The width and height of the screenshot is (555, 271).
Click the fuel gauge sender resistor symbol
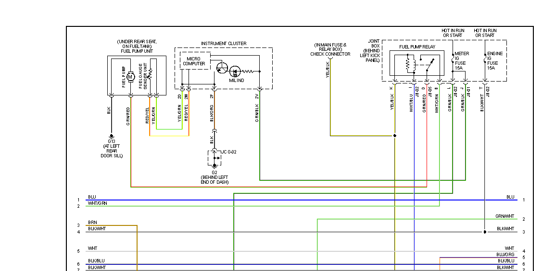151,74
